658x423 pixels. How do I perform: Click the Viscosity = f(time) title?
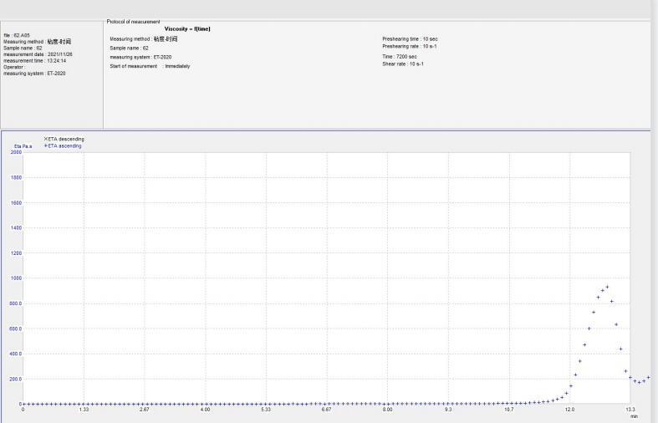(x=187, y=29)
